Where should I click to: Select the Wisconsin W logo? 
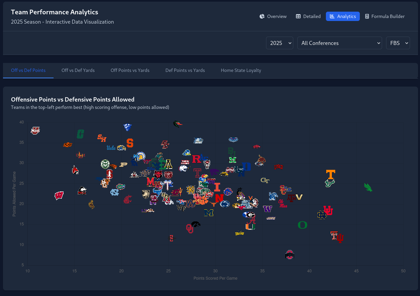point(59,195)
